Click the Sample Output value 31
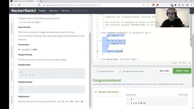 tap(22, 89)
